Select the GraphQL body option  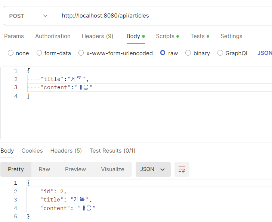click(x=220, y=53)
